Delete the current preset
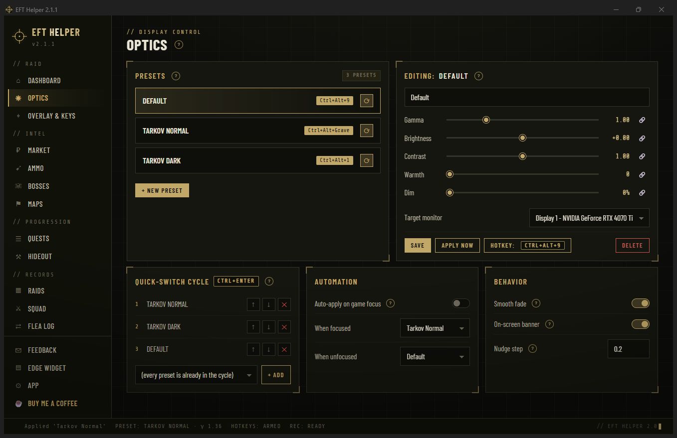Screen dimensions: 677x438 633,245
